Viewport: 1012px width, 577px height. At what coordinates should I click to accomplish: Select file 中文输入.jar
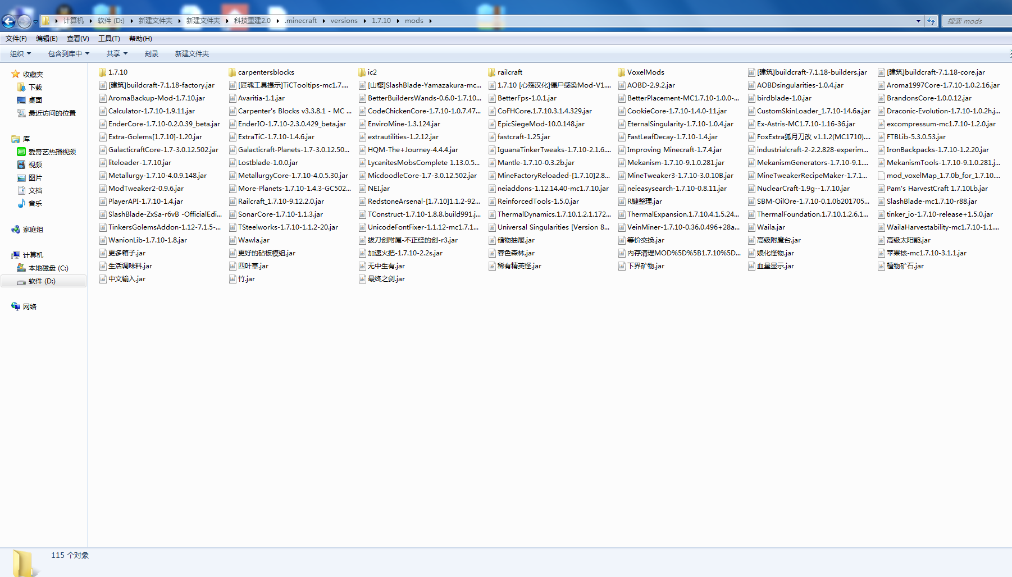click(x=122, y=279)
